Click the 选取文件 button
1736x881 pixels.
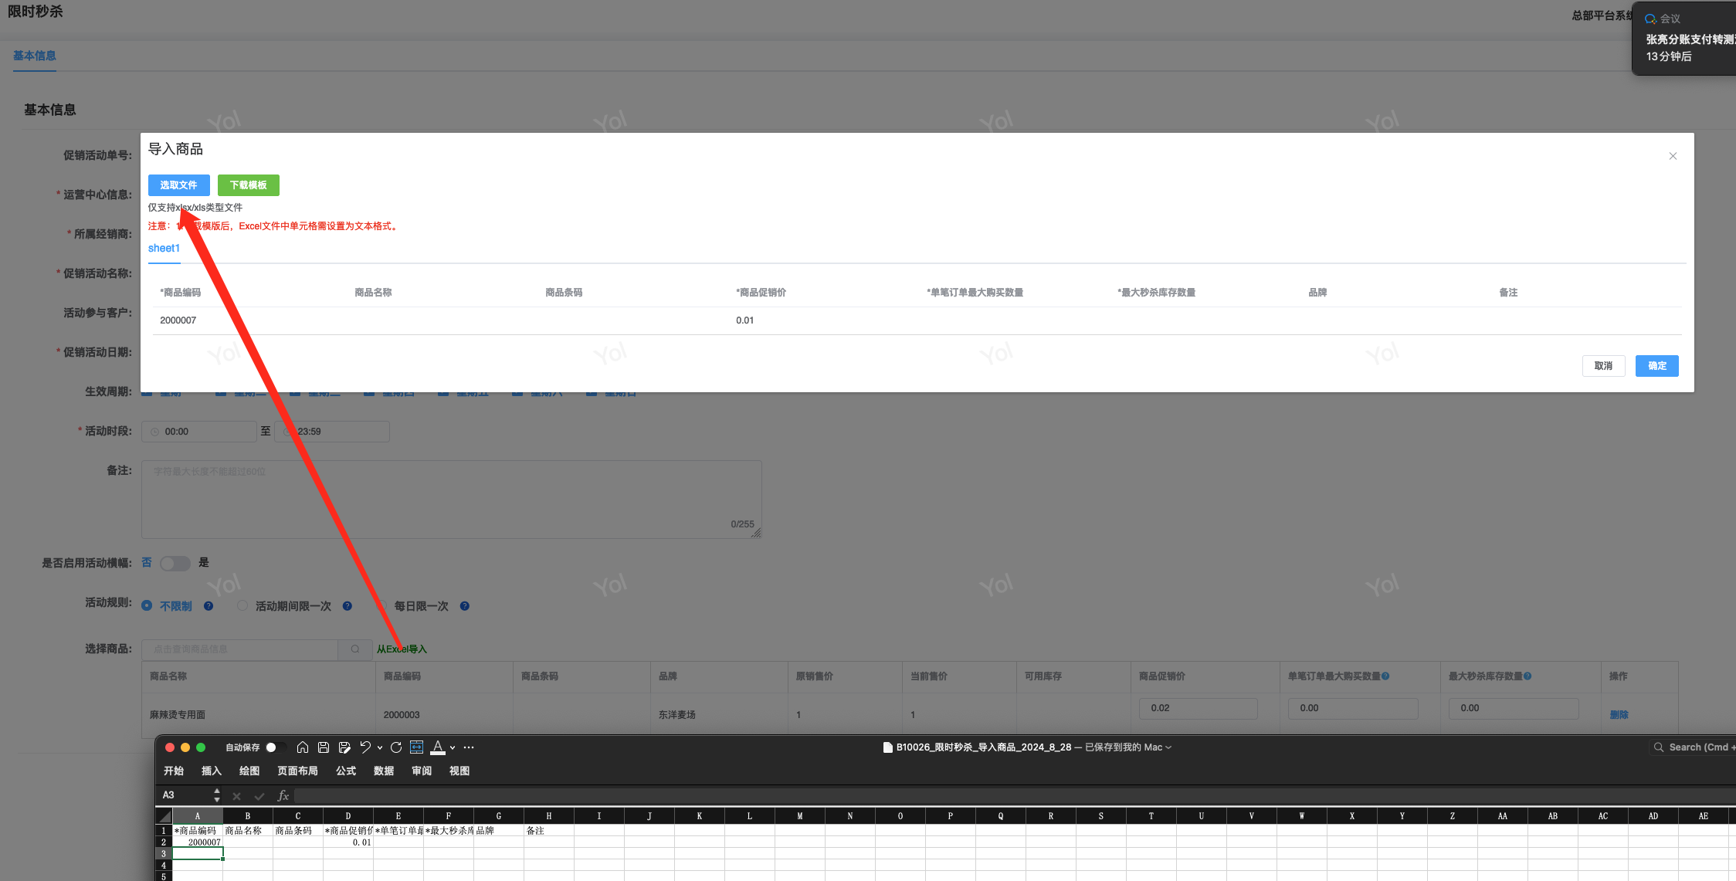pyautogui.click(x=178, y=185)
